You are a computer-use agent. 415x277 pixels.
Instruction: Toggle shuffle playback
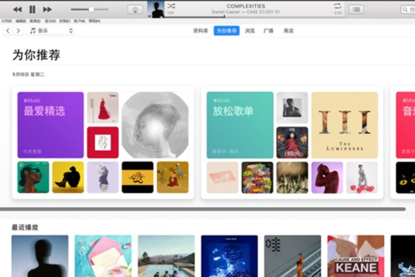pyautogui.click(x=171, y=6)
